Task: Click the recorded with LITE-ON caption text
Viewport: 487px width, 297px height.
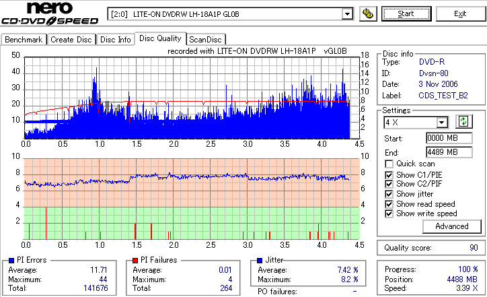Action: tap(257, 51)
